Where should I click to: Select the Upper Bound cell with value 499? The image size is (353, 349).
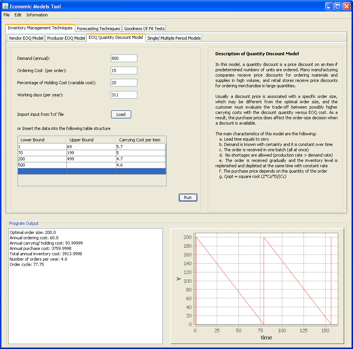click(91, 159)
